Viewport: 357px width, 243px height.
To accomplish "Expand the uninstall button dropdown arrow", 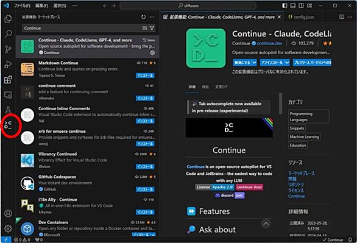I will click(287, 62).
